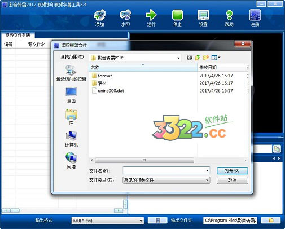Screen dimensions: 285x229
Task: Click the 停止 (Stop) icon
Action: 177,18
